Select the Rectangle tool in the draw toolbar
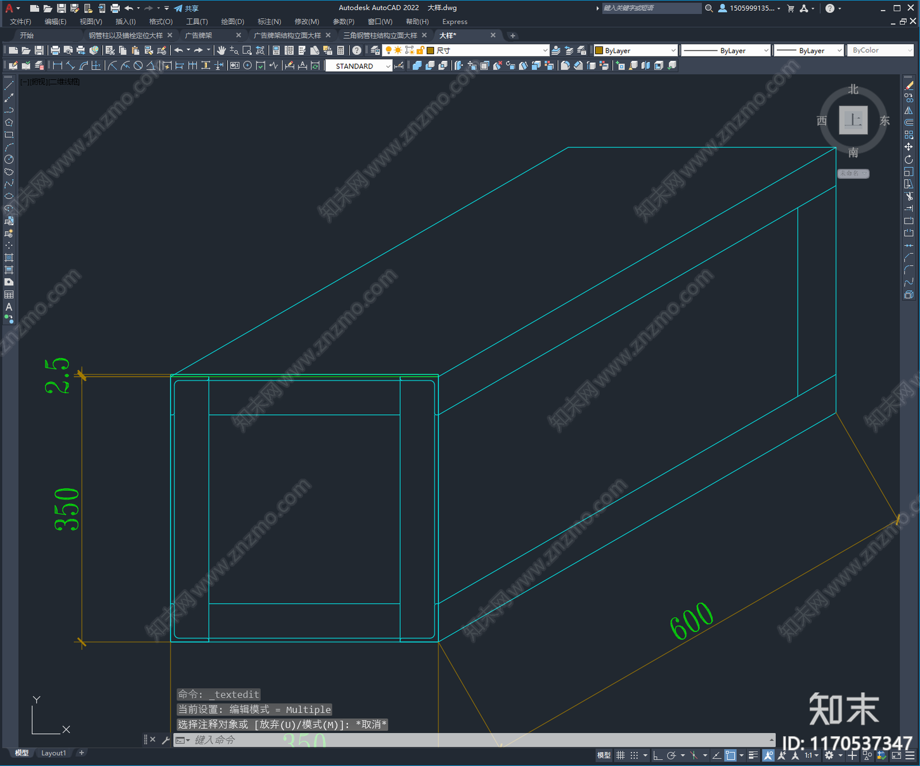 click(x=9, y=135)
